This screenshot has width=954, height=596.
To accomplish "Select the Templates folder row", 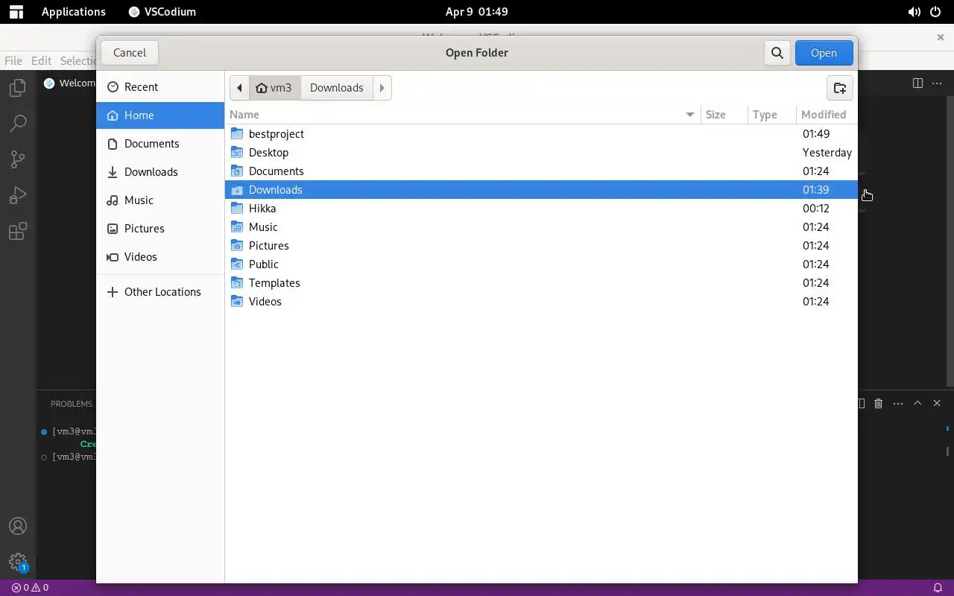I will 541,283.
